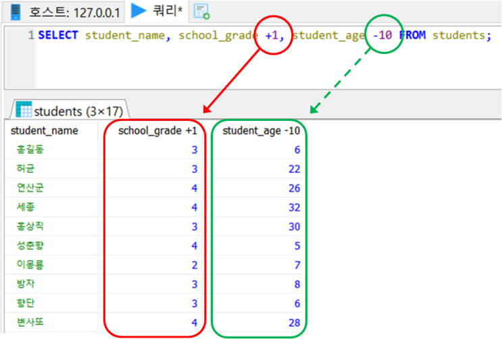Click the SELECT keyword in the query editor

coord(58,35)
